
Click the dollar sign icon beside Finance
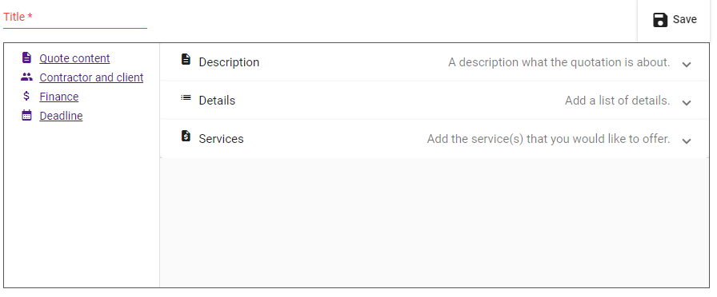pyautogui.click(x=26, y=96)
